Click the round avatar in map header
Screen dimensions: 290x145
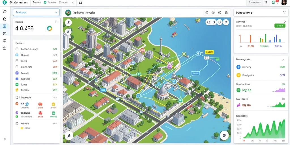[68, 12]
